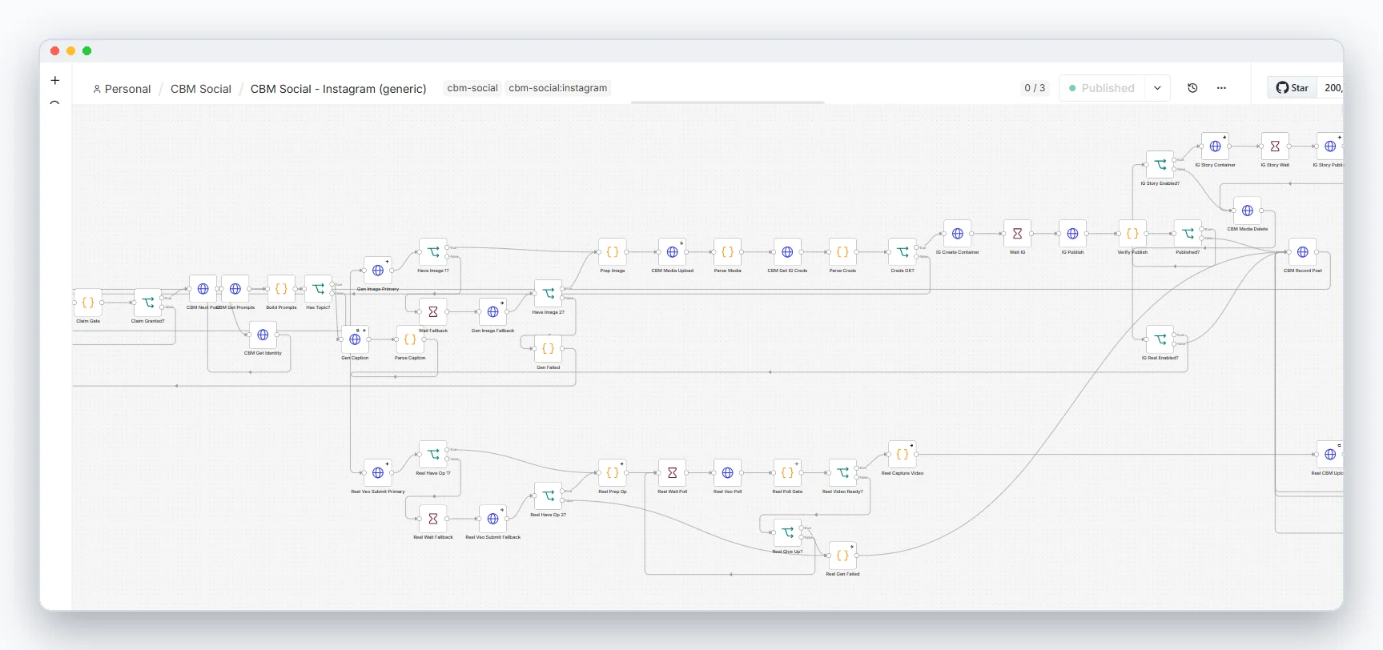
Task: Click the Published status button
Action: pos(1102,88)
